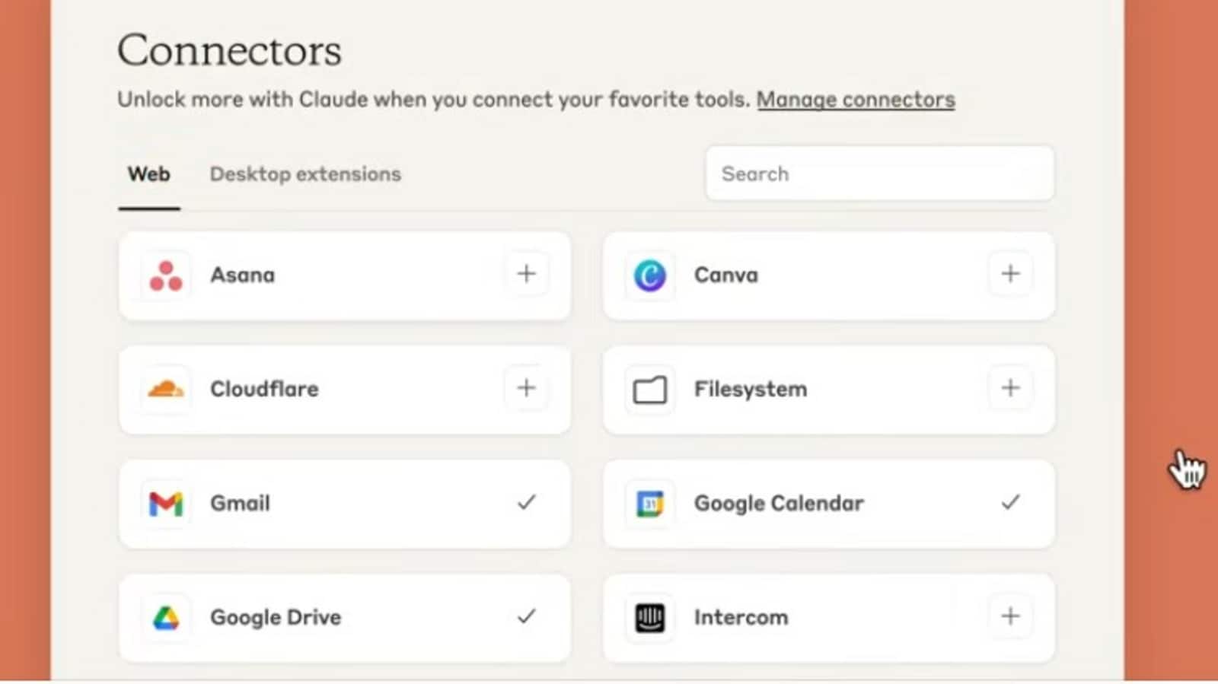Click the Filesystem folder icon

click(x=649, y=389)
